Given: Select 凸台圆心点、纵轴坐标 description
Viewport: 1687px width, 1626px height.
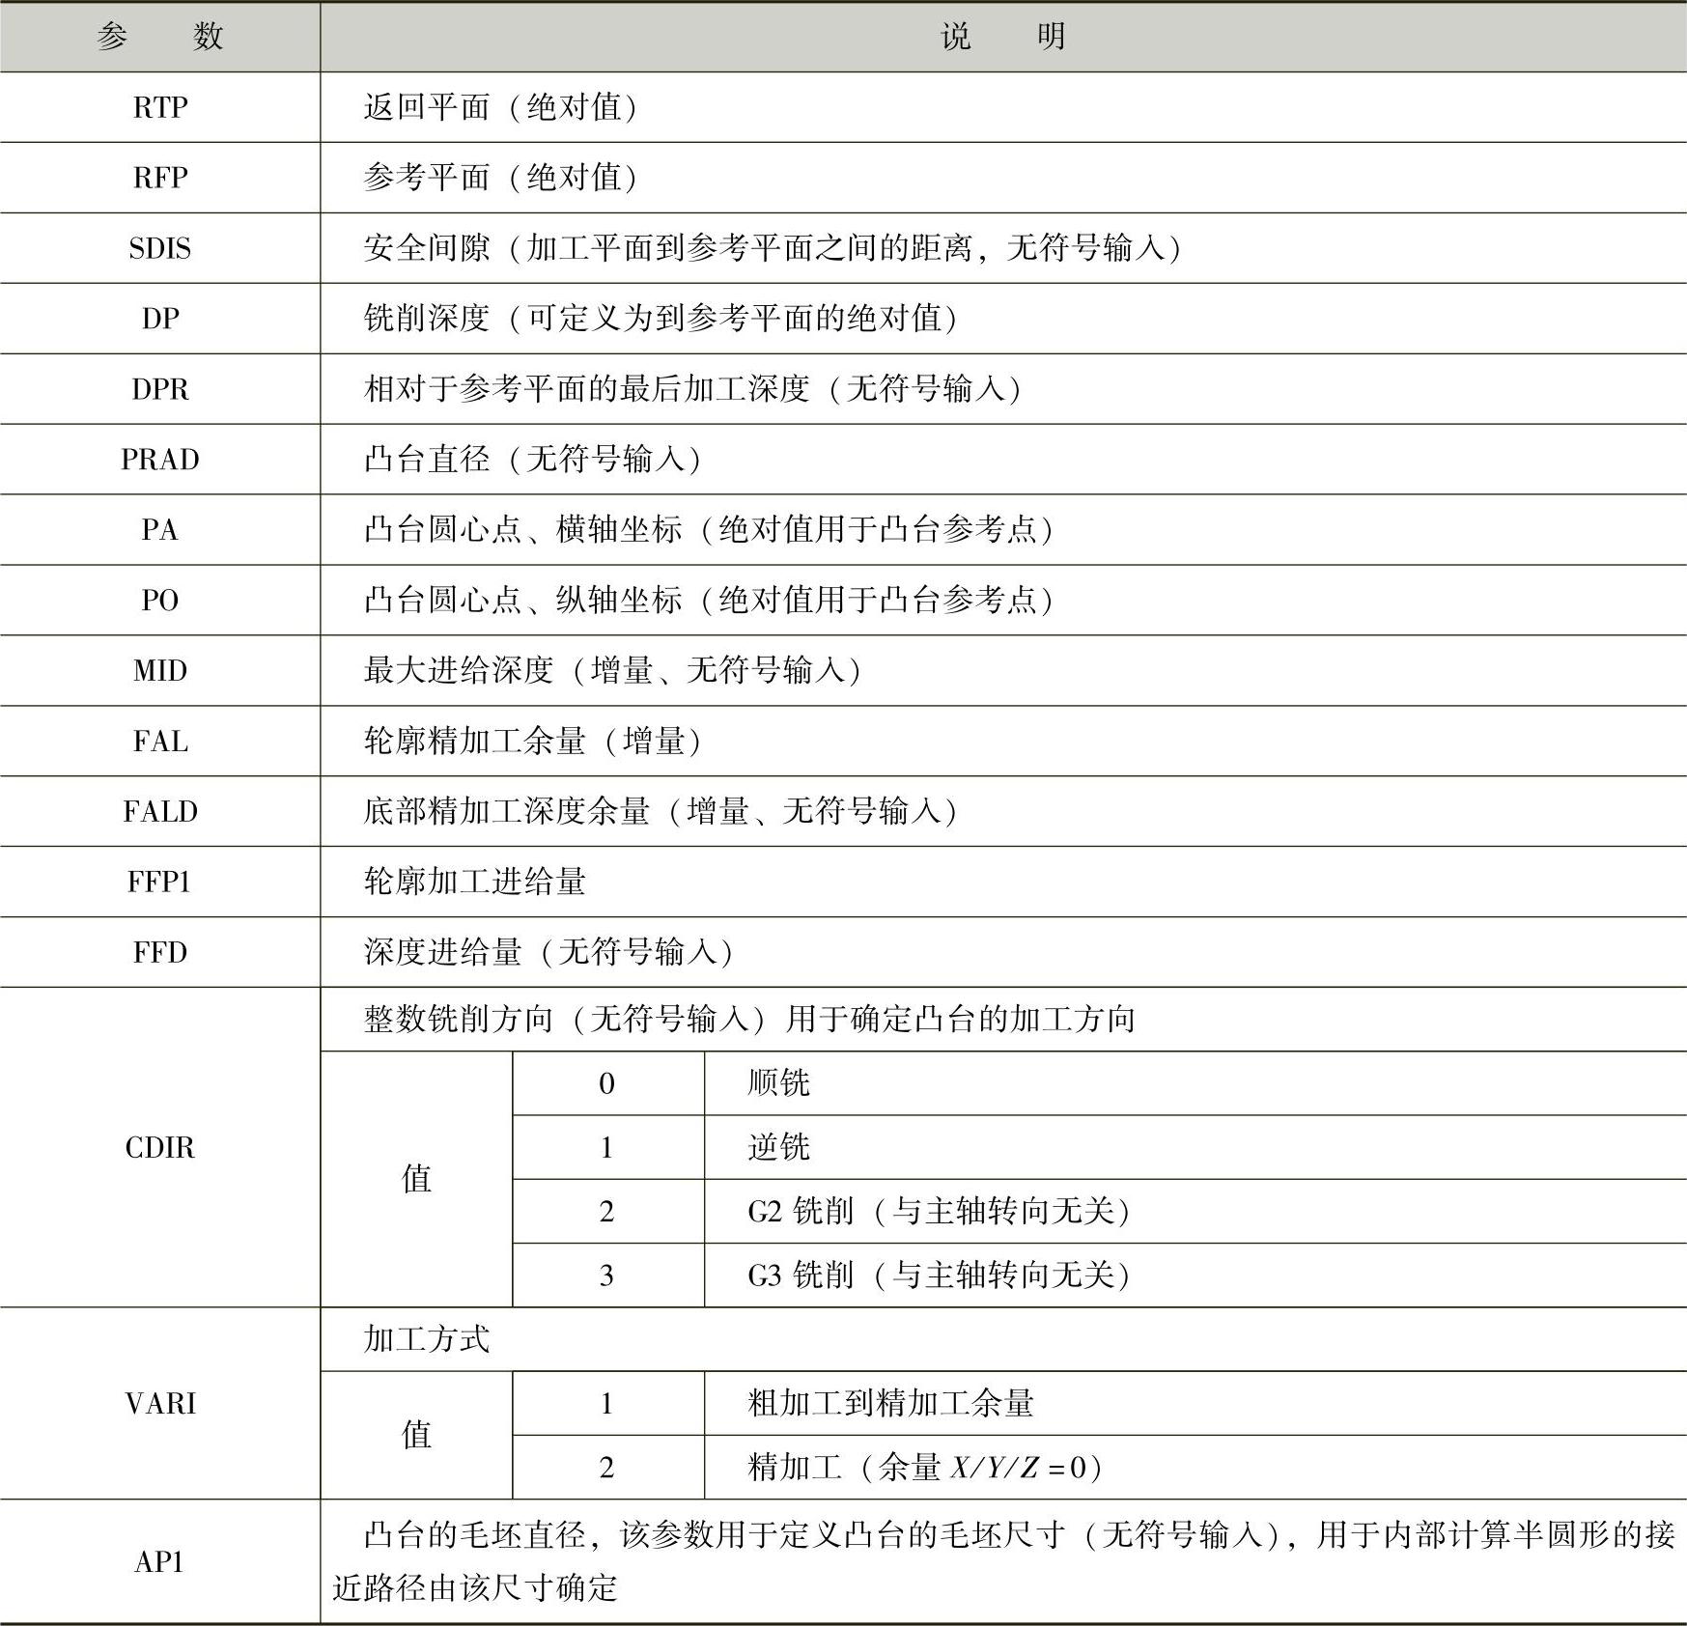Looking at the screenshot, I should click(709, 601).
